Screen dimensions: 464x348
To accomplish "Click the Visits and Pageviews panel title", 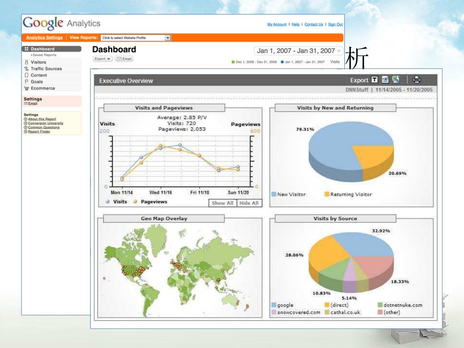I will coord(164,108).
